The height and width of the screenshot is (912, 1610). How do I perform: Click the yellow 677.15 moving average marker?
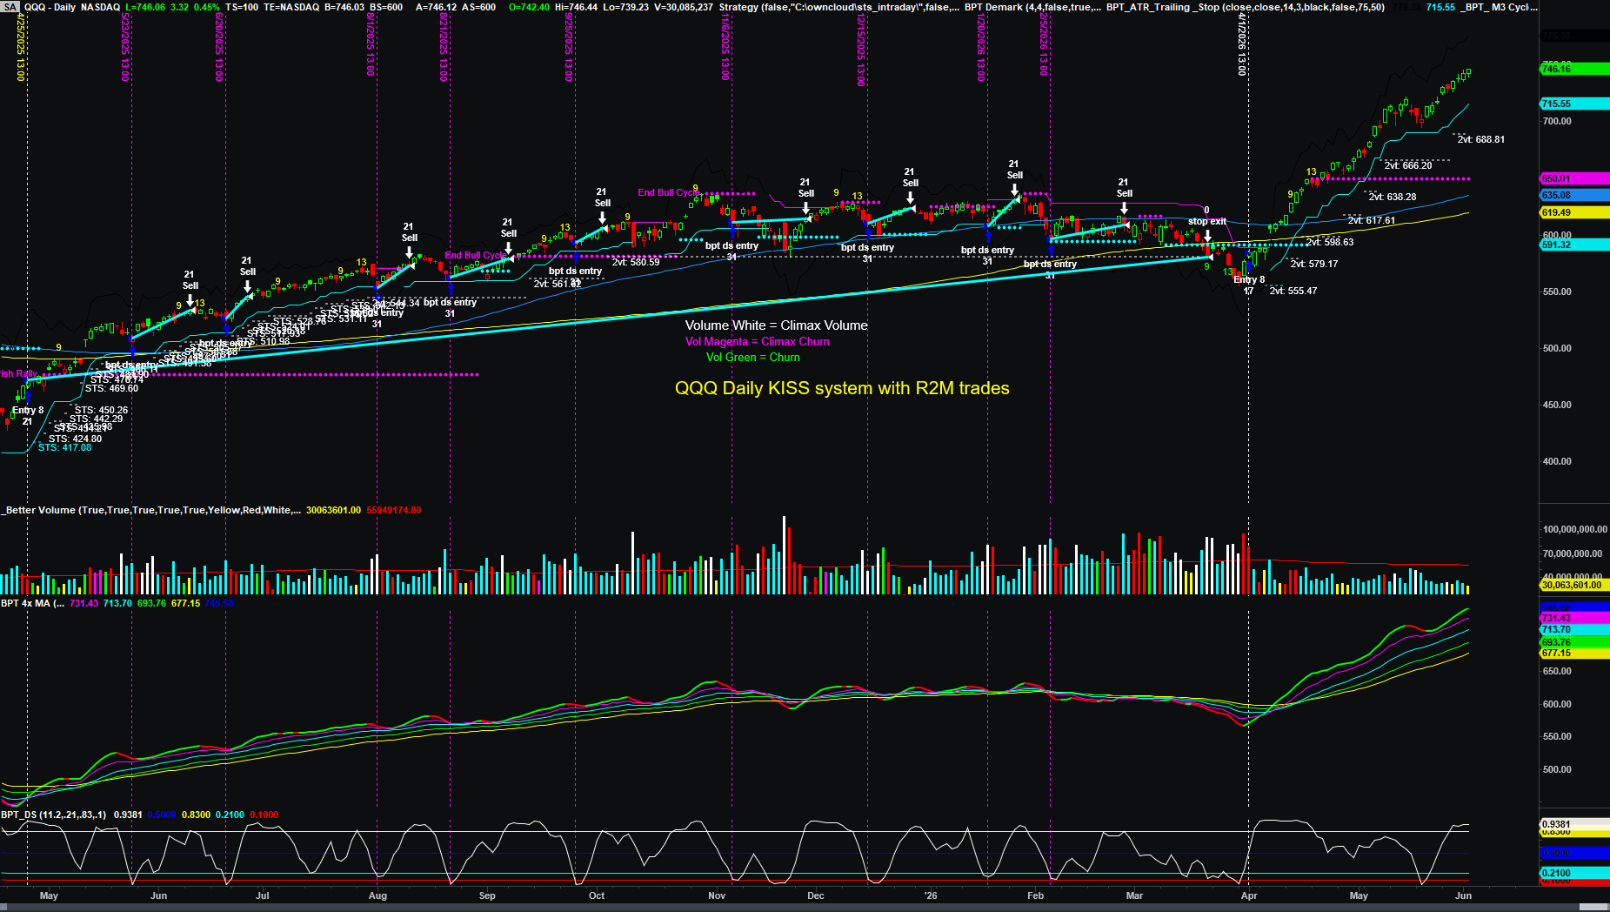point(1574,653)
